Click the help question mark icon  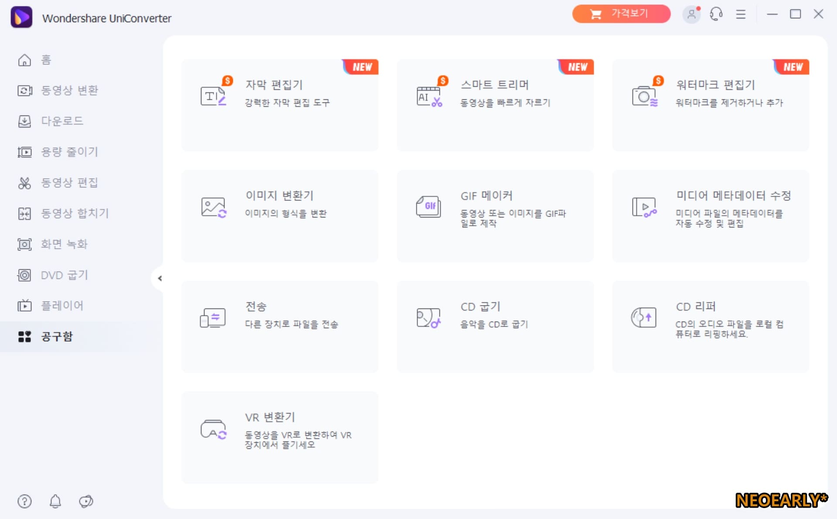click(24, 501)
